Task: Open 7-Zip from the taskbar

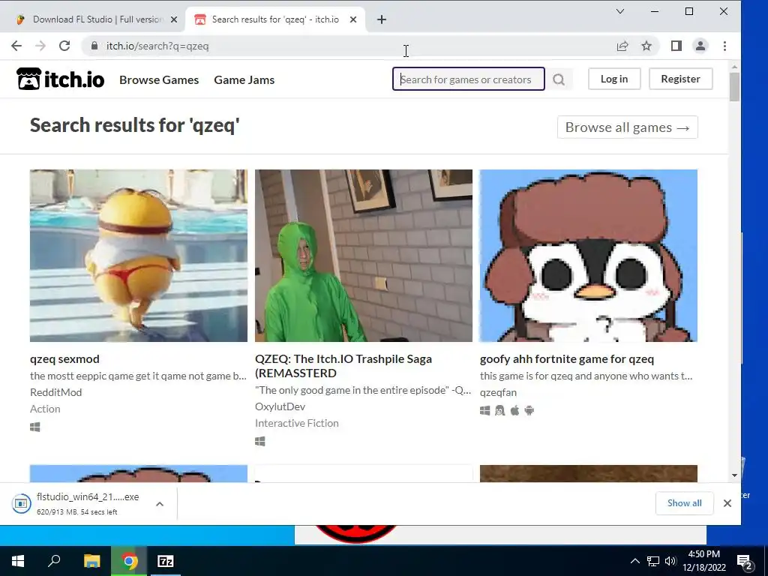Action: click(166, 561)
